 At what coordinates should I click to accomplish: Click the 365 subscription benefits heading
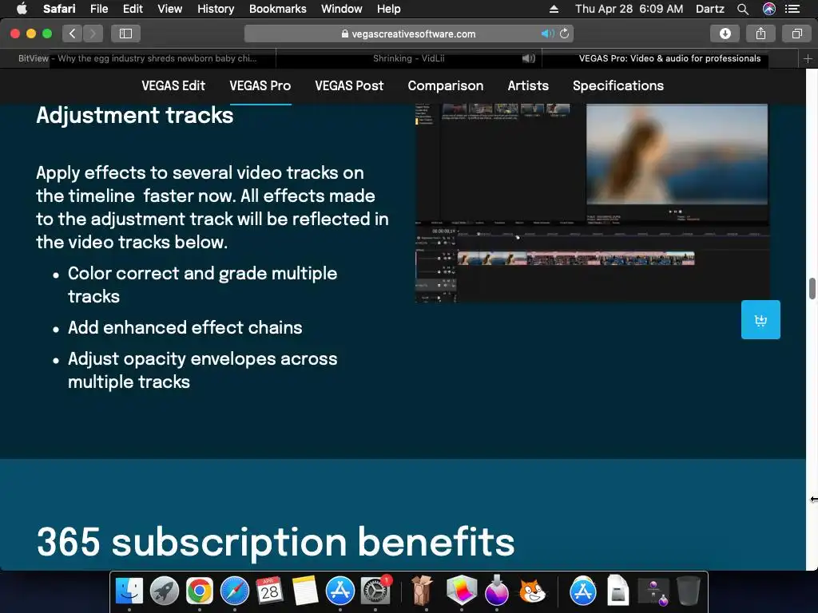tap(276, 542)
